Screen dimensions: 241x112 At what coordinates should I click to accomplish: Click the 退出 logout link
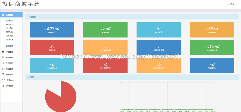(x=231, y=4)
